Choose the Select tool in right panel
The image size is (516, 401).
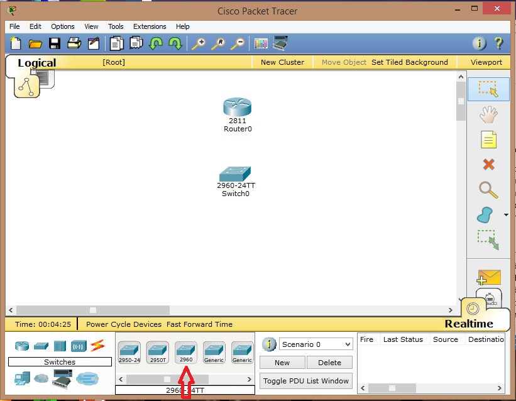(488, 89)
